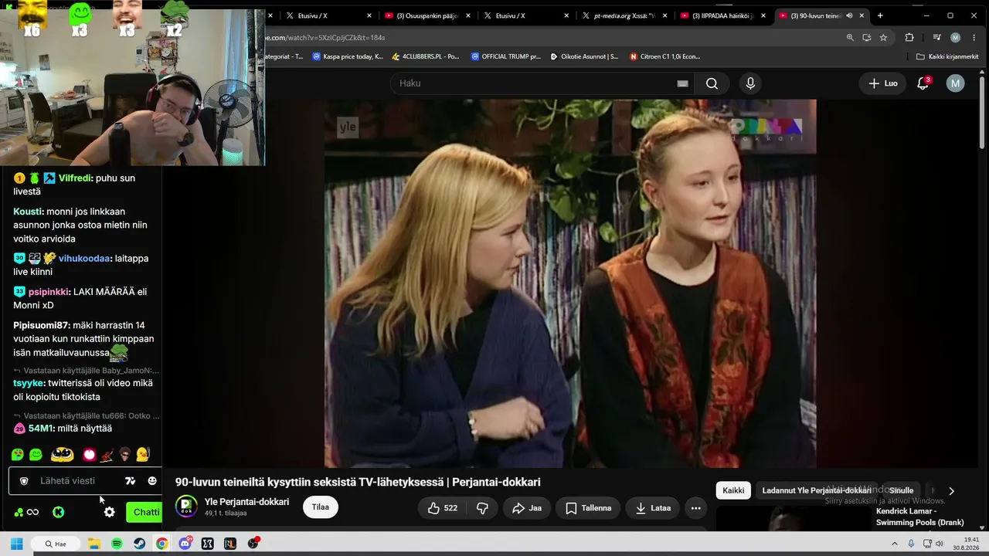989x556 pixels.
Task: Open OFFICIAL TRUMP bookmark
Action: (x=505, y=56)
